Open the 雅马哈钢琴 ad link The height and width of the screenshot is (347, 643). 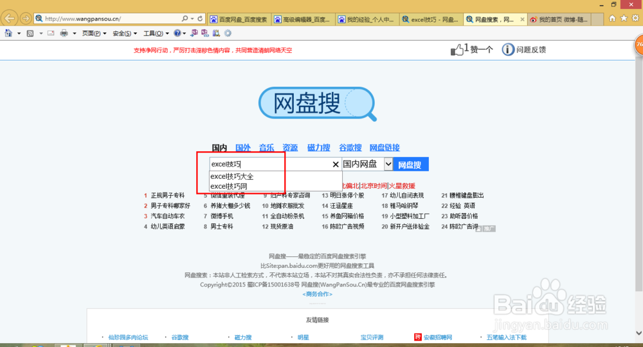tap(404, 206)
